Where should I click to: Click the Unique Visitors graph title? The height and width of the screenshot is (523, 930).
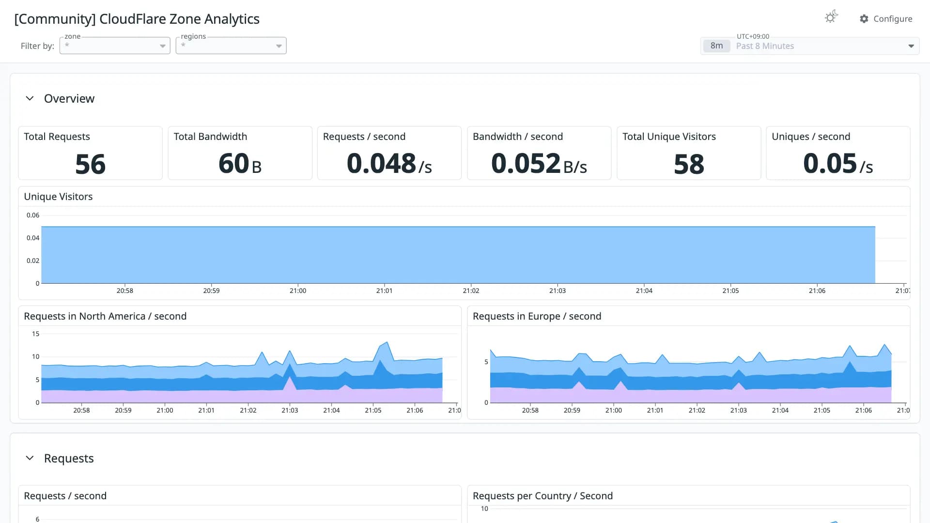[58, 197]
